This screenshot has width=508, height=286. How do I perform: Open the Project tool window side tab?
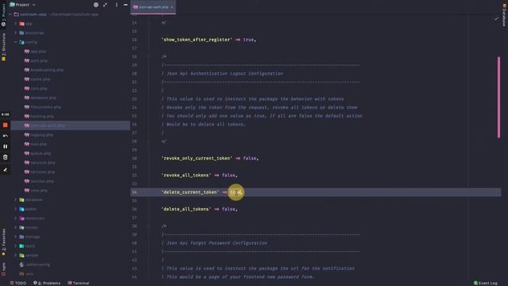(3, 14)
